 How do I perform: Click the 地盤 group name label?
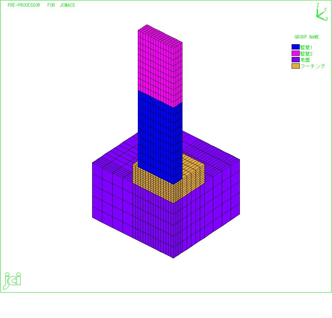click(x=305, y=60)
